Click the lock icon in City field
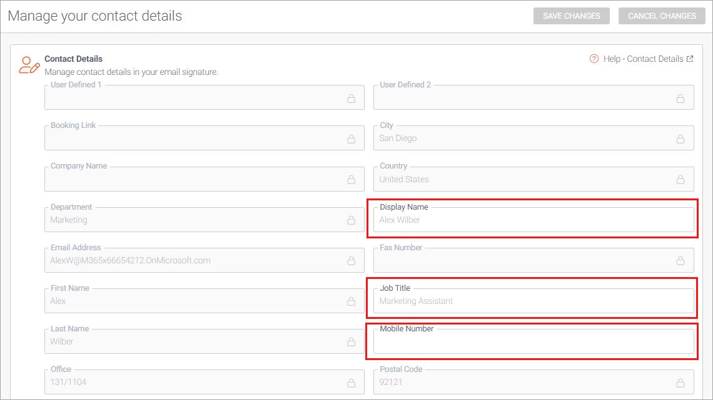The image size is (713, 400). coord(680,139)
